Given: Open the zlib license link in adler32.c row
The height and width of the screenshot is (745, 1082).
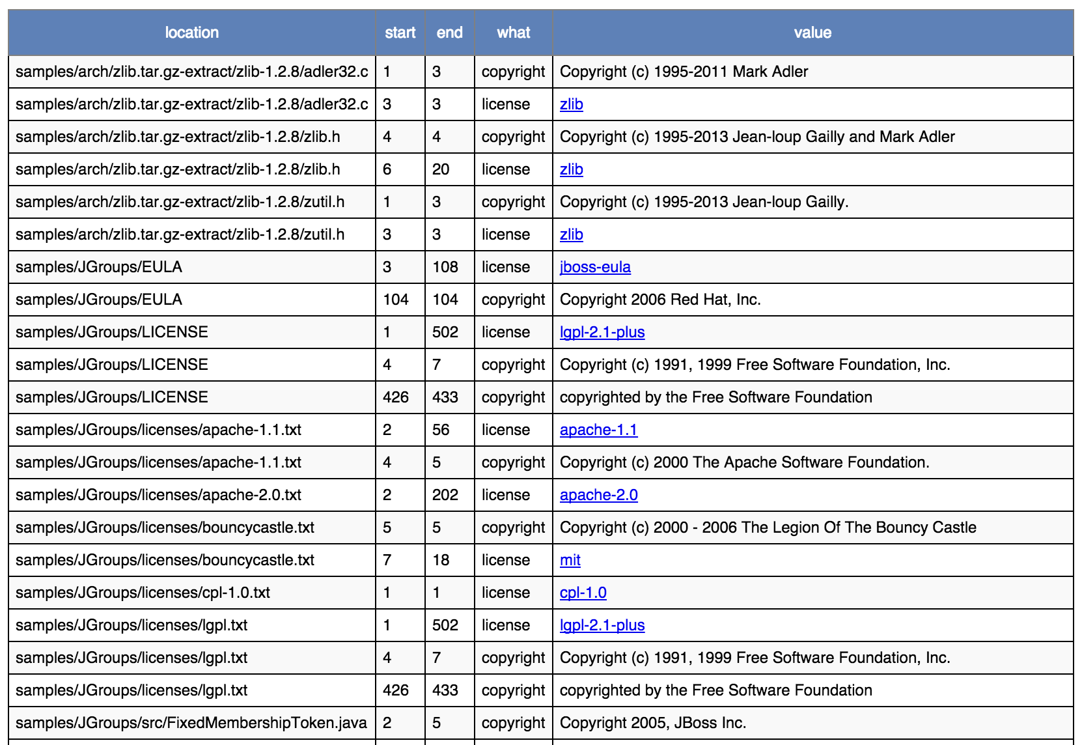Looking at the screenshot, I should 571,104.
